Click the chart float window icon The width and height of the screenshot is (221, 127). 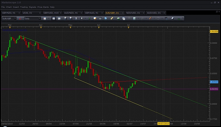(x=217, y=12)
